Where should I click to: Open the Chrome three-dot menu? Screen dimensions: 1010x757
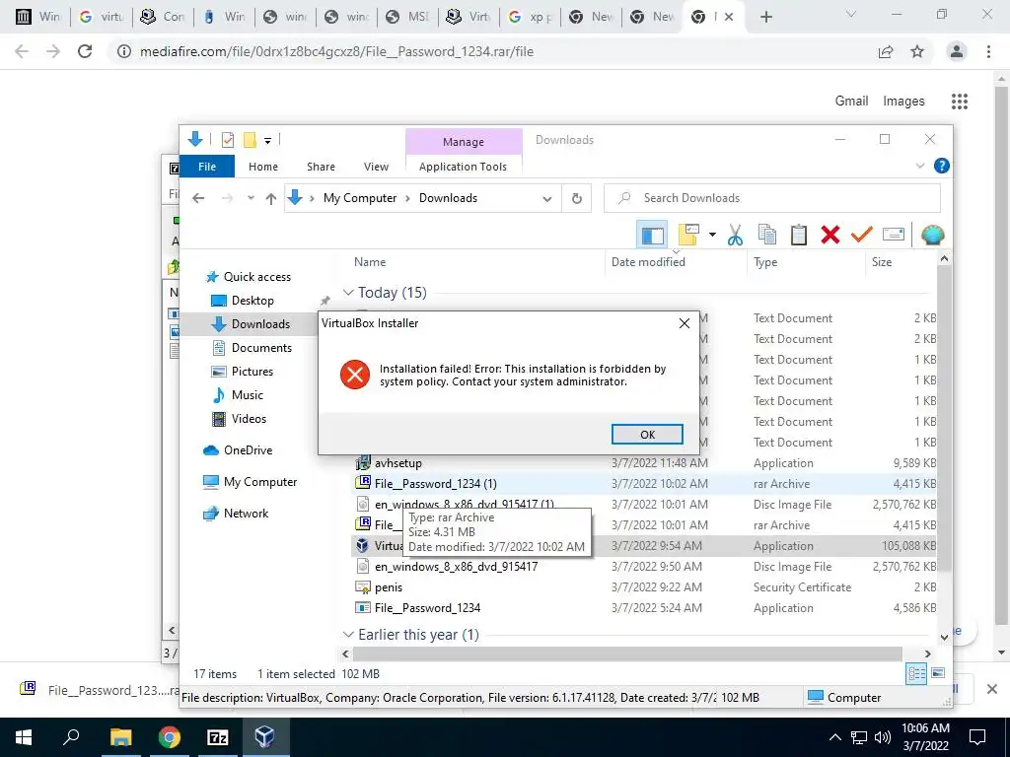coord(988,51)
